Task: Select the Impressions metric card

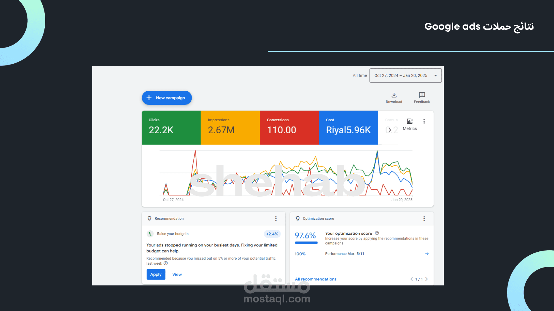Action: 230,128
